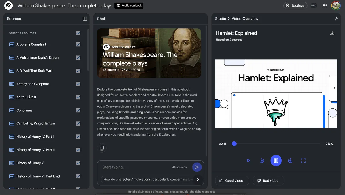Click the video progress slider handle
This screenshot has height=195, width=345.
[x=234, y=144]
